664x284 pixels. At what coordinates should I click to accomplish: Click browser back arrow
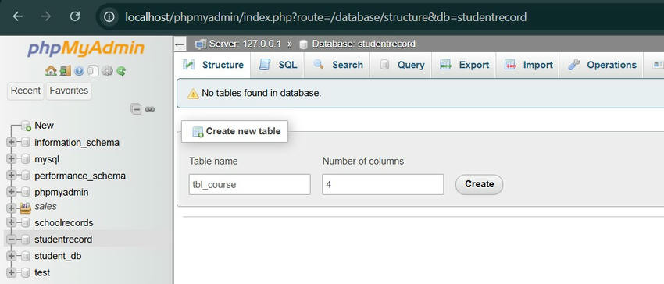(17, 17)
